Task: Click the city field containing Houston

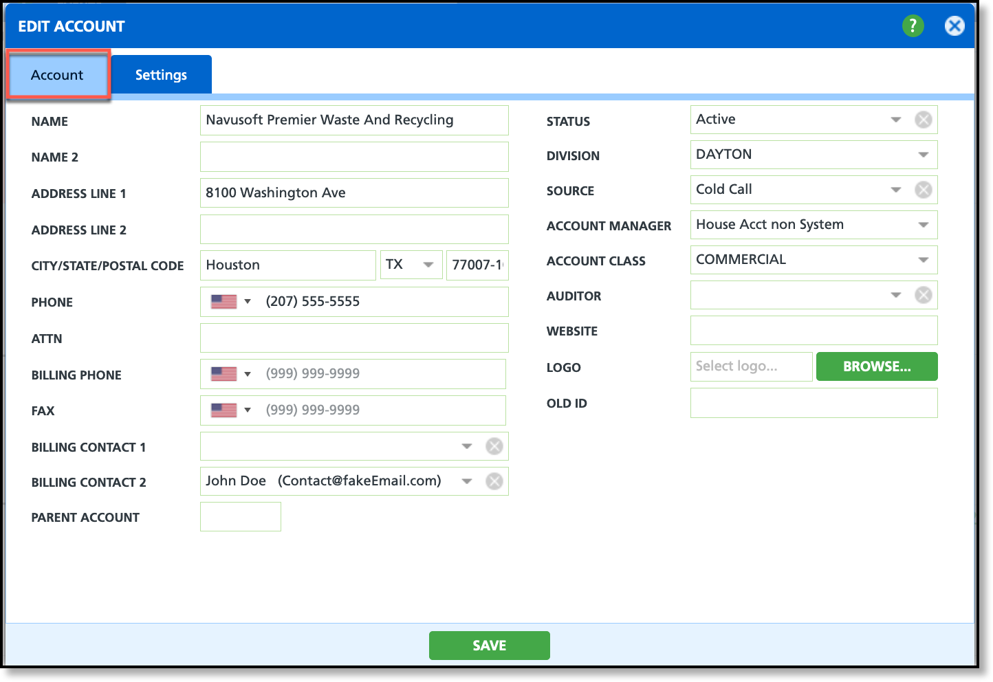Action: [x=288, y=265]
